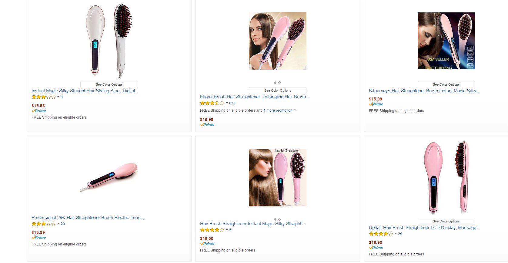Click 'See Color Options' under the white brush image
The width and height of the screenshot is (508, 263).
coord(109,85)
